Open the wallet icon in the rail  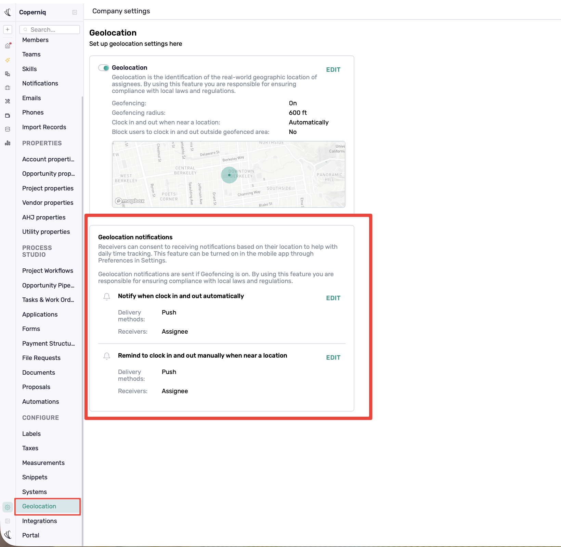(x=8, y=115)
